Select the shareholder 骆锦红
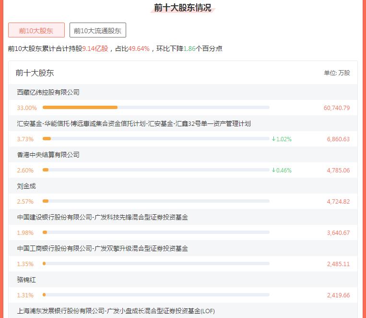366x318 pixels. pos(26,280)
